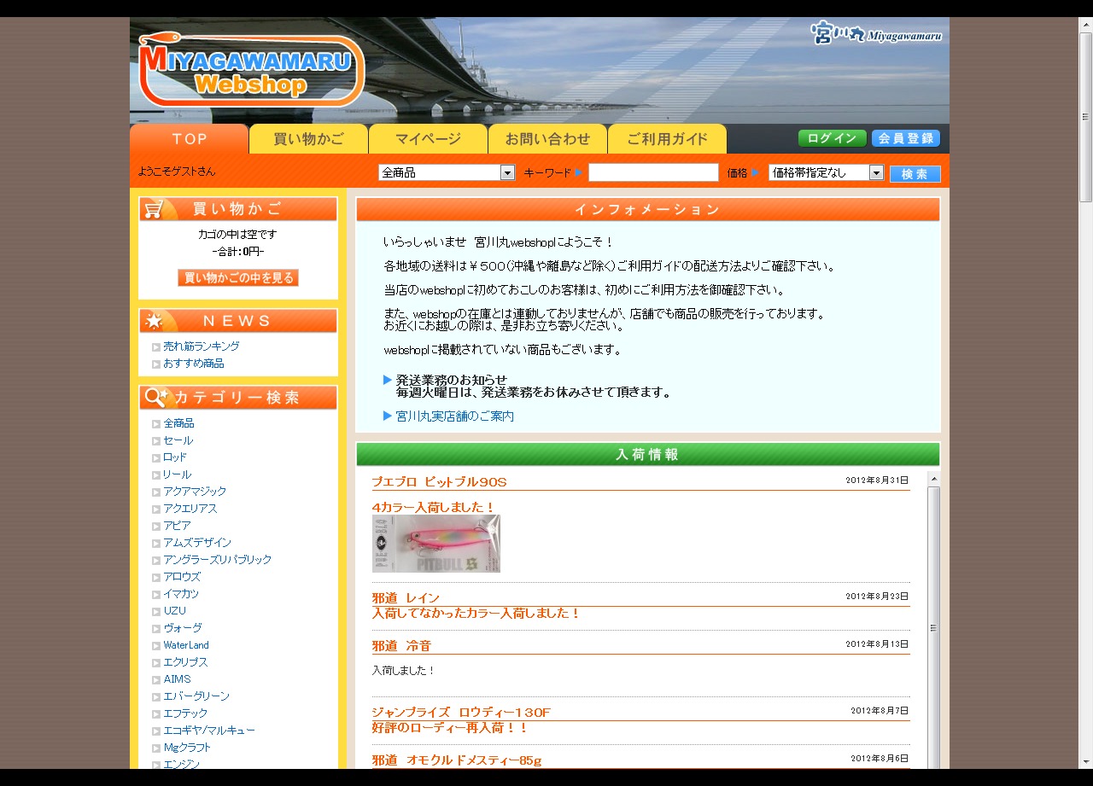
Task: Expand the 価格帯指定なし price dropdown
Action: click(x=876, y=172)
